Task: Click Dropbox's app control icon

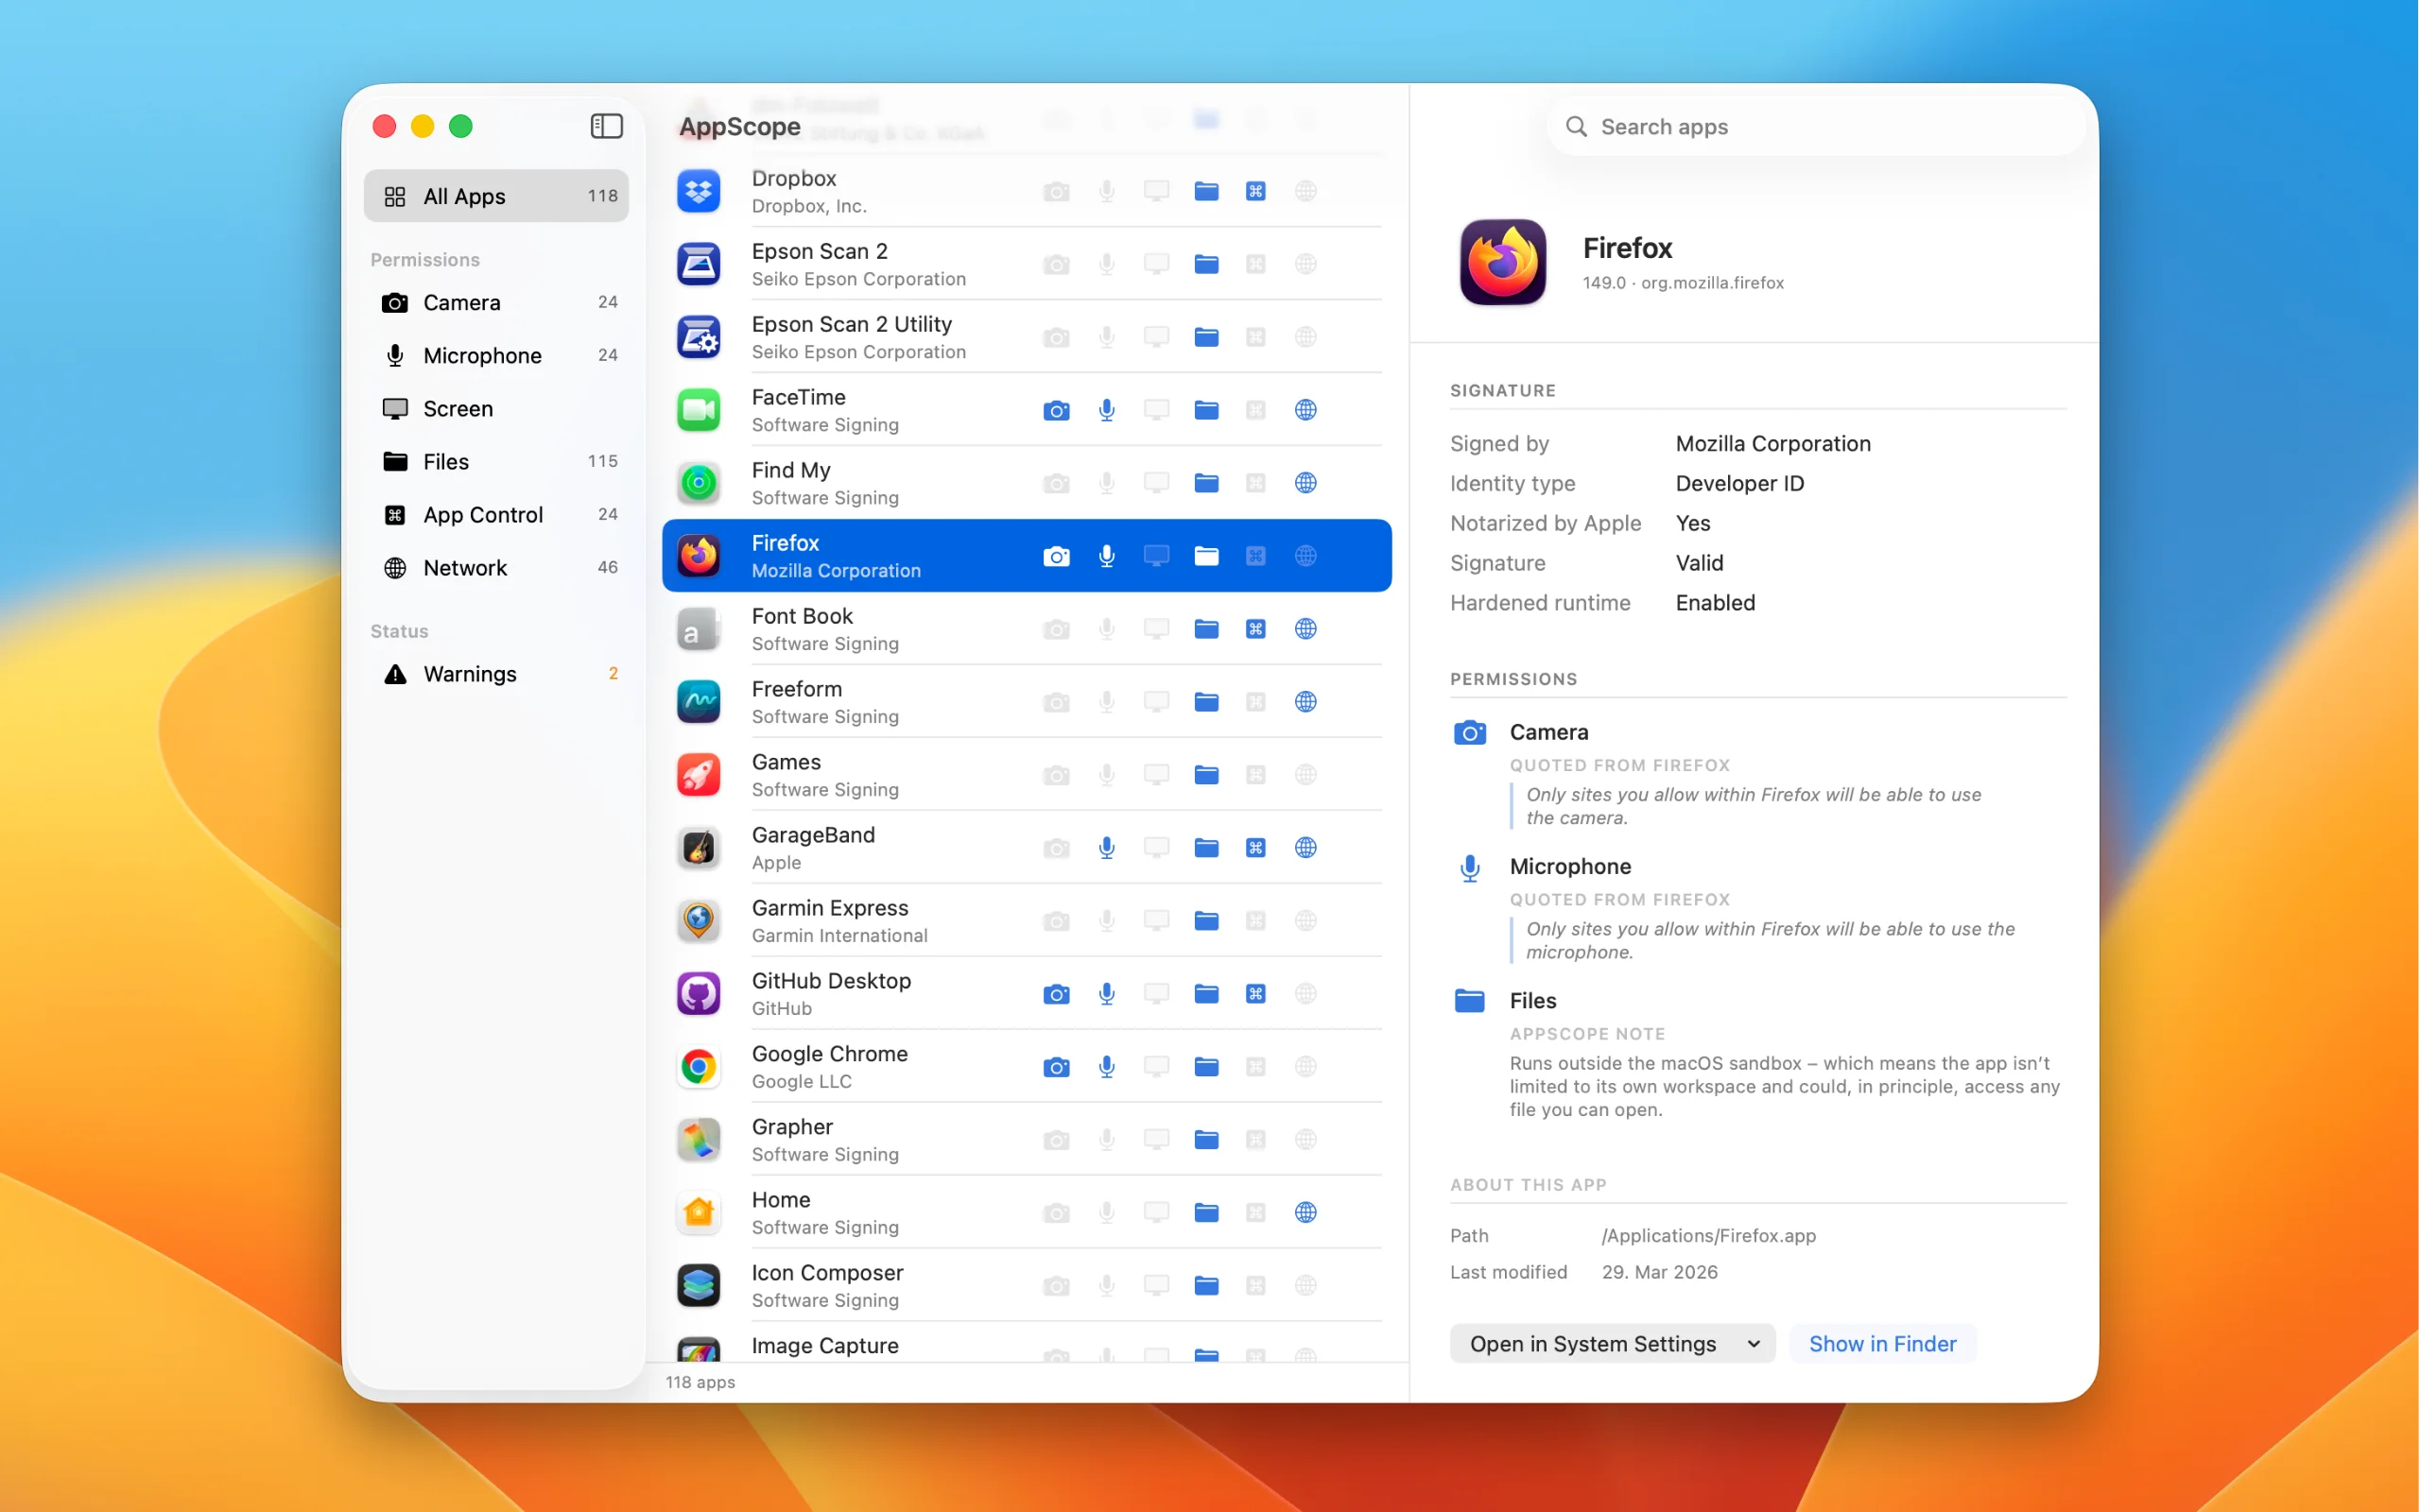Action: click(1255, 191)
